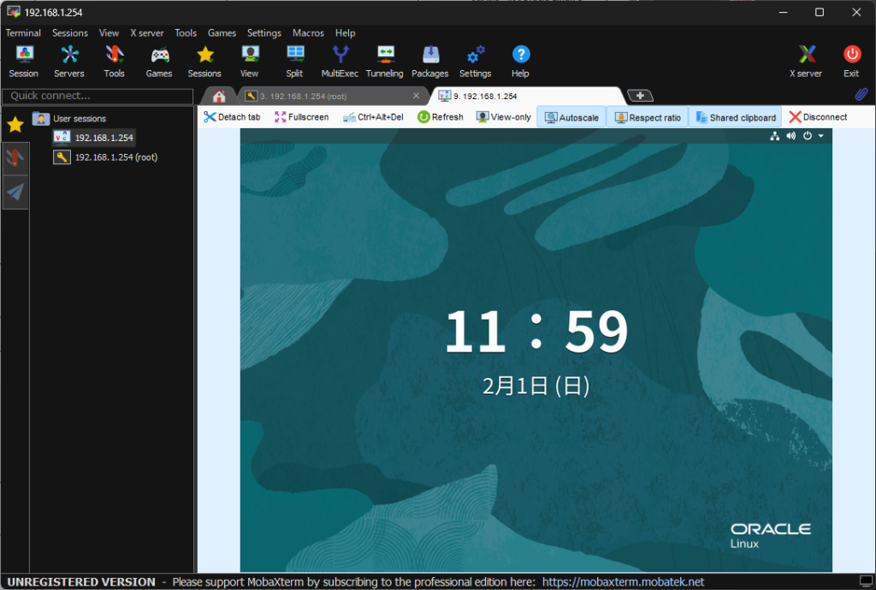Launch MultiExec mode
876x590 pixels.
[x=340, y=61]
